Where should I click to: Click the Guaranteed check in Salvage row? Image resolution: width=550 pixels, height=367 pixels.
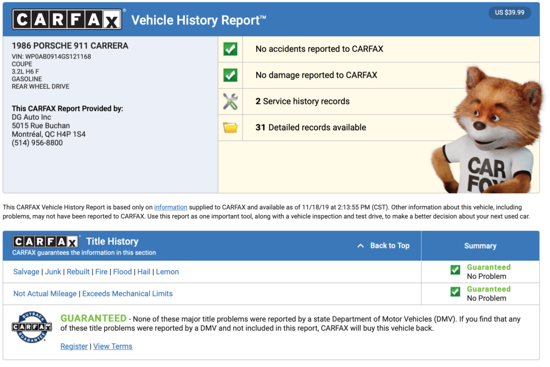point(455,270)
